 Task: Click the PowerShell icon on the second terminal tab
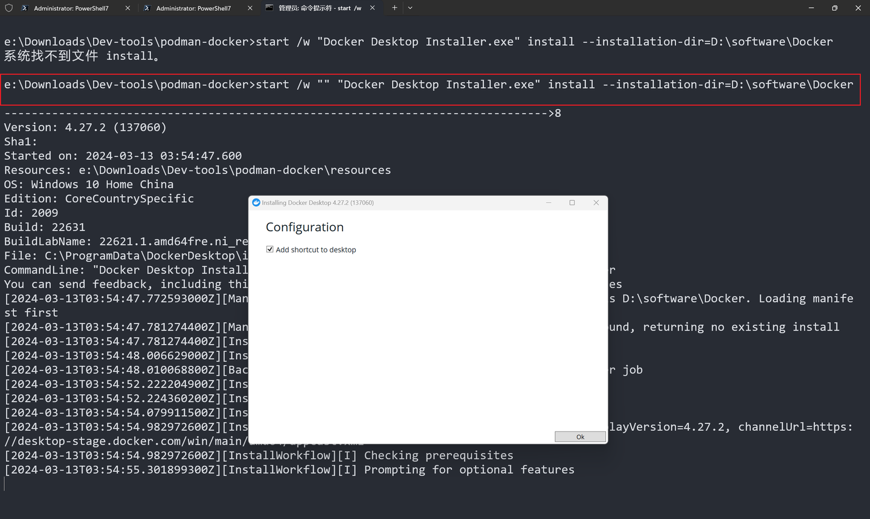pos(147,8)
